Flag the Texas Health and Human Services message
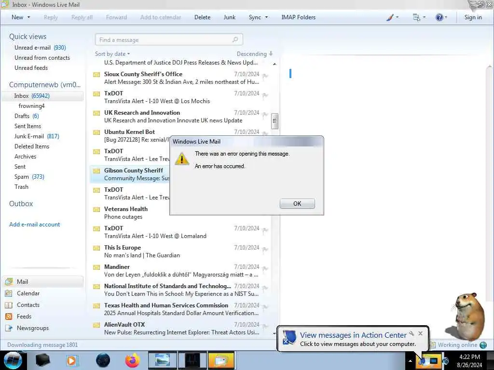Image resolution: width=494 pixels, height=370 pixels. click(x=265, y=307)
